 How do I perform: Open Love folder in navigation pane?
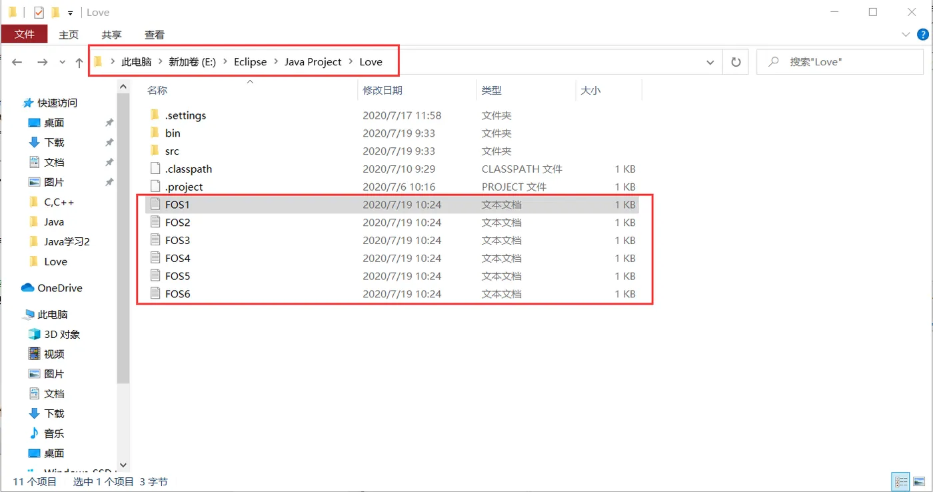click(x=55, y=261)
